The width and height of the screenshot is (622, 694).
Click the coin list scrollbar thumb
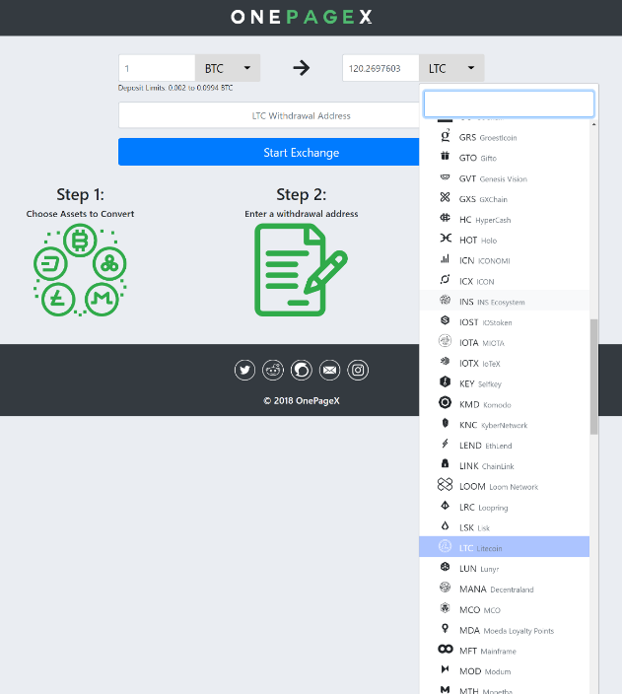[x=593, y=377]
